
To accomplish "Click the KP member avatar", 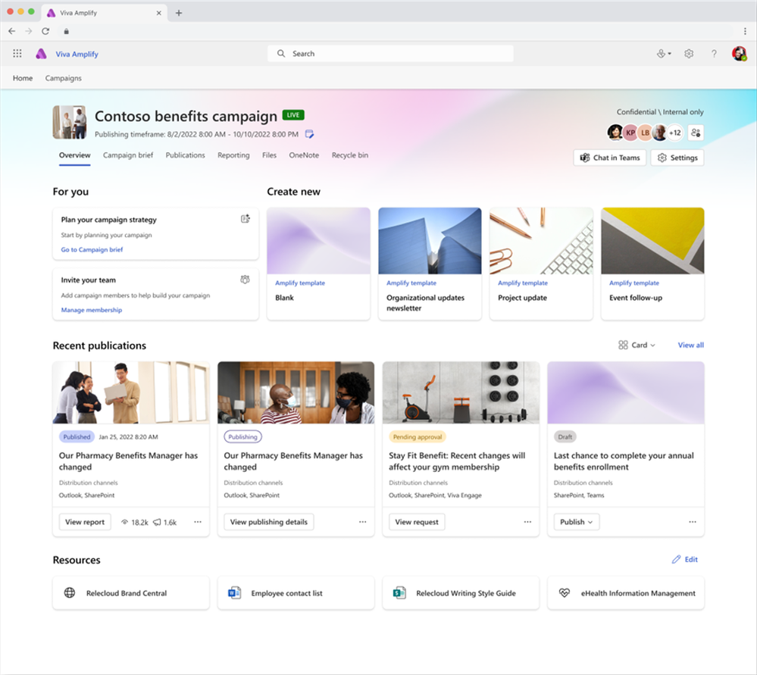I will pos(630,133).
